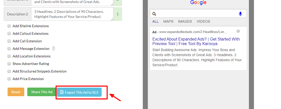281x109 pixels.
Task: Click inside the Description 2 text field
Action: coord(72,14)
